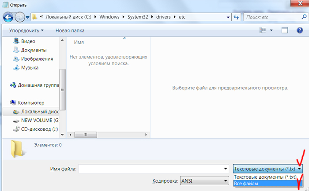Expand arrow after 'System32' in address bar
Image resolution: width=309 pixels, height=191 pixels.
[152, 17]
